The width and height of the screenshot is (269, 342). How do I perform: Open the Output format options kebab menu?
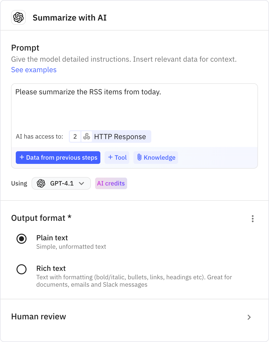pos(253,219)
